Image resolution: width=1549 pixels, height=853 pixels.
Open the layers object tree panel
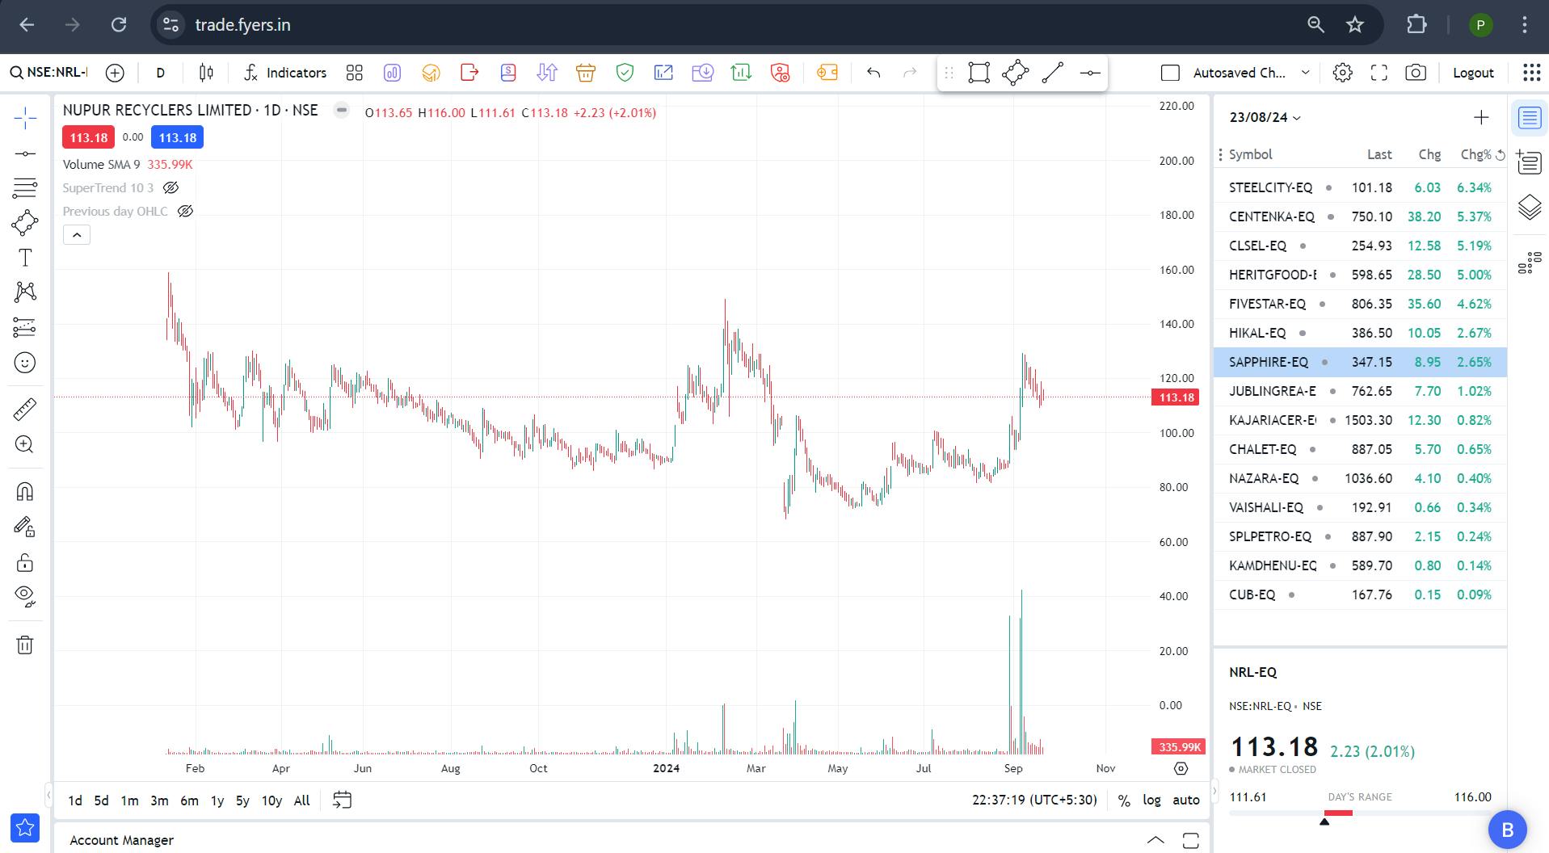pos(1530,208)
